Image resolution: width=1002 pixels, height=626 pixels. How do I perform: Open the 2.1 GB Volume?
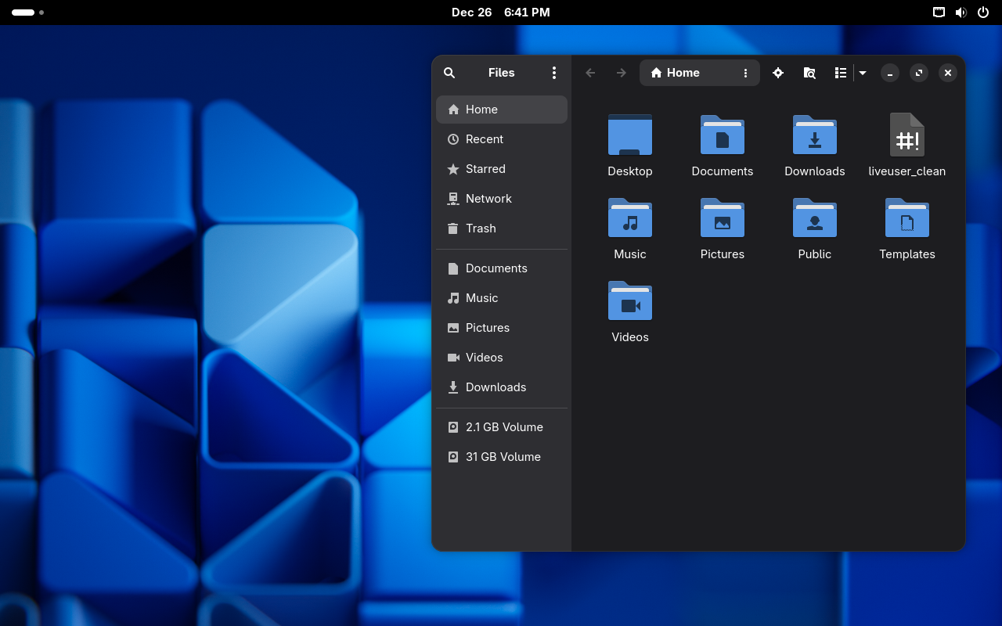pyautogui.click(x=503, y=427)
